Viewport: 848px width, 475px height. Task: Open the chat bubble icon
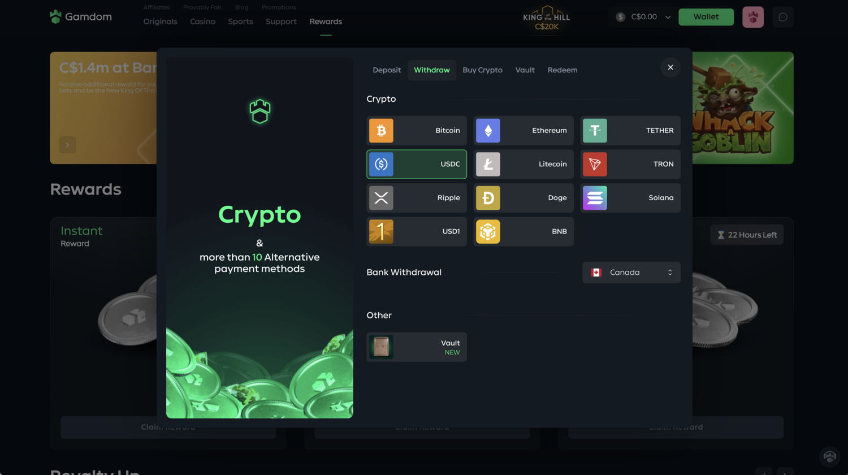pos(783,17)
